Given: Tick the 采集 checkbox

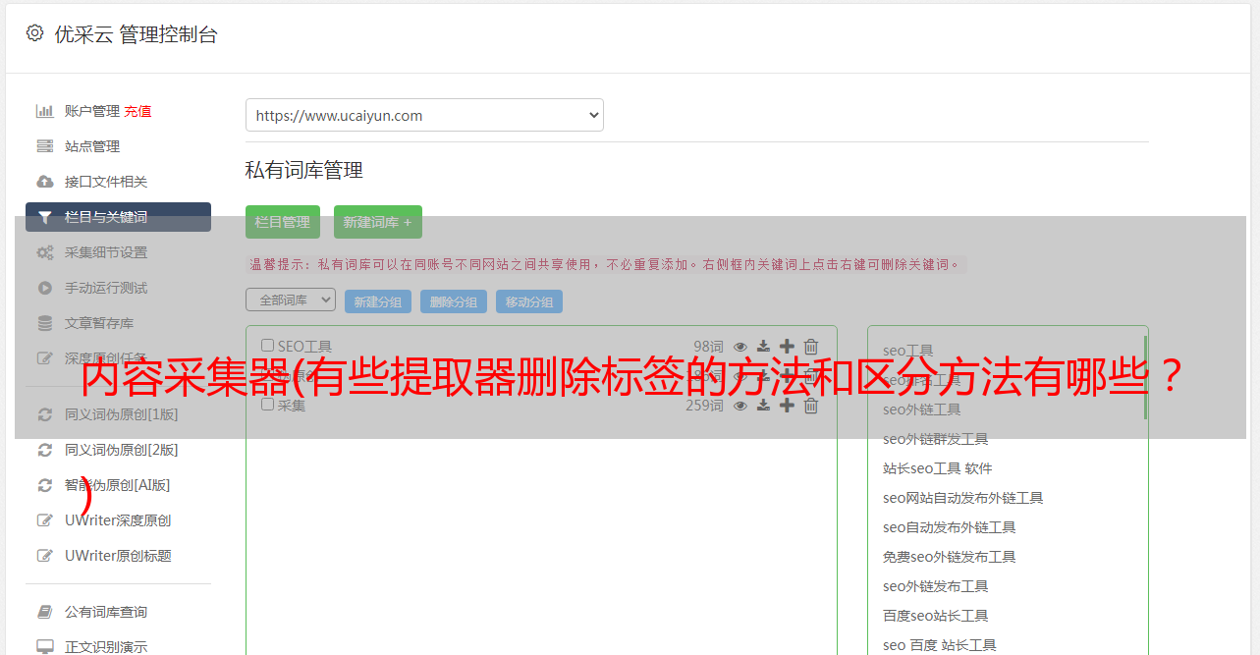Looking at the screenshot, I should 267,404.
